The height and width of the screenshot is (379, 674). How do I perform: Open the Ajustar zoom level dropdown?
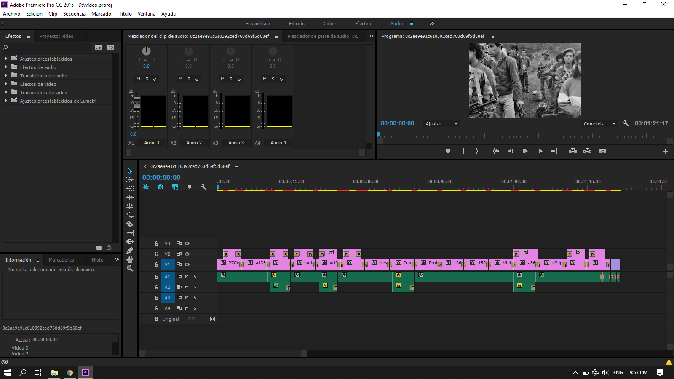(441, 124)
